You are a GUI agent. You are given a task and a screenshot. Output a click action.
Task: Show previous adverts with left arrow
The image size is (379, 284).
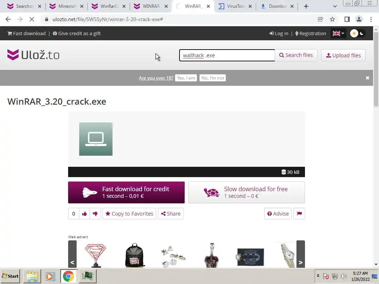[x=72, y=254]
